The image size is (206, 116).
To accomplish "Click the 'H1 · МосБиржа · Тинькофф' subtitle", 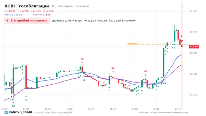I will [x=71, y=6].
